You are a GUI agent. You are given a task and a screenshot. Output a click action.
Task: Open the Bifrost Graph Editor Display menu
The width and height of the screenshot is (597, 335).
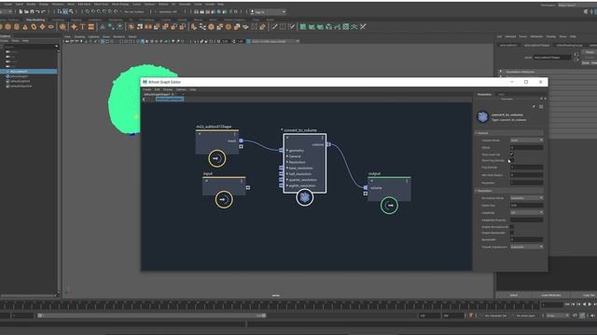click(168, 89)
